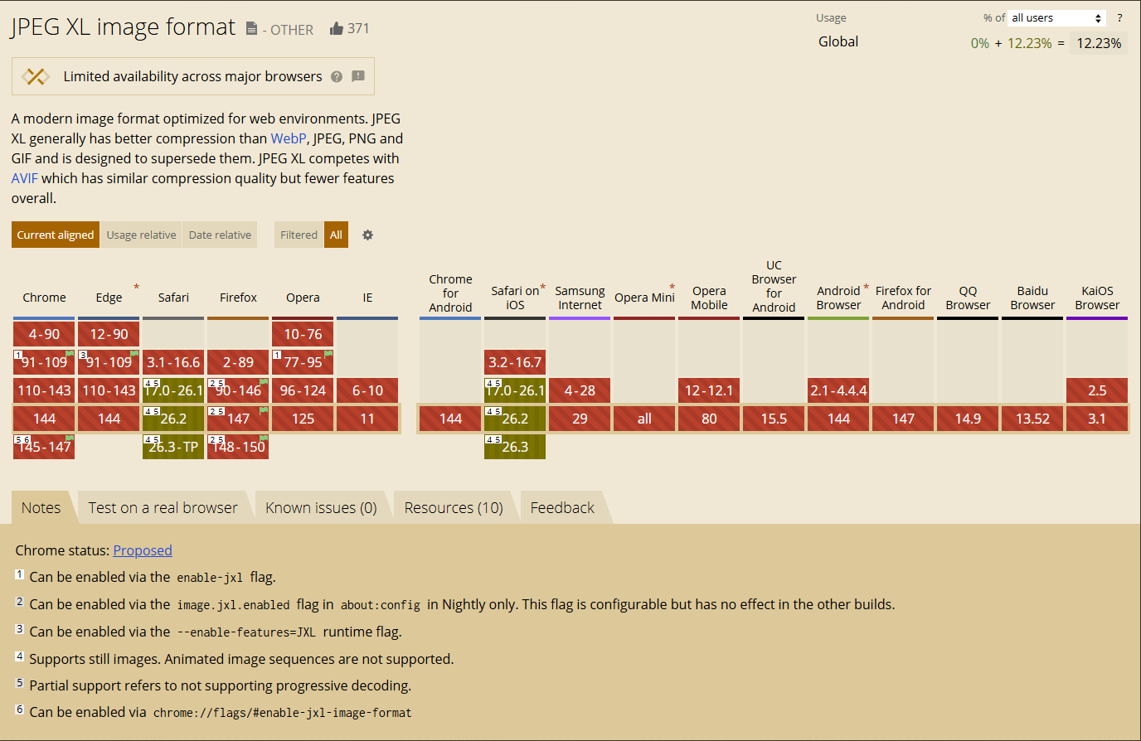Select the Filtered browsers option
The height and width of the screenshot is (741, 1141).
299,235
